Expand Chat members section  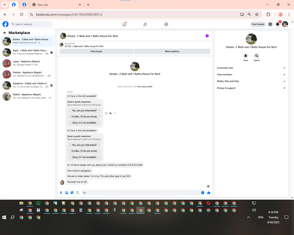(251, 75)
